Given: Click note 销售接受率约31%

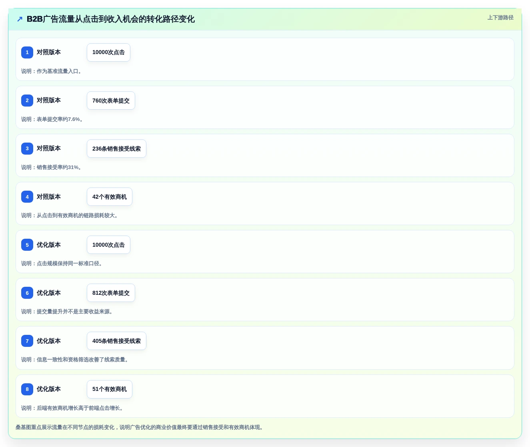Looking at the screenshot, I should (52, 167).
